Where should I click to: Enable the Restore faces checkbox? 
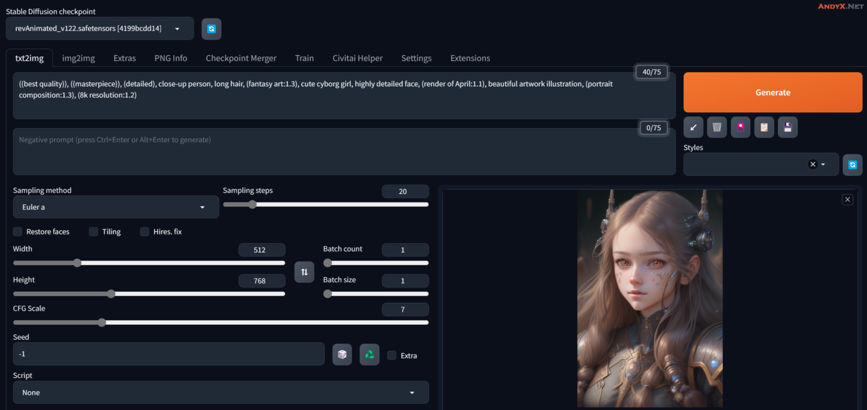coord(17,232)
